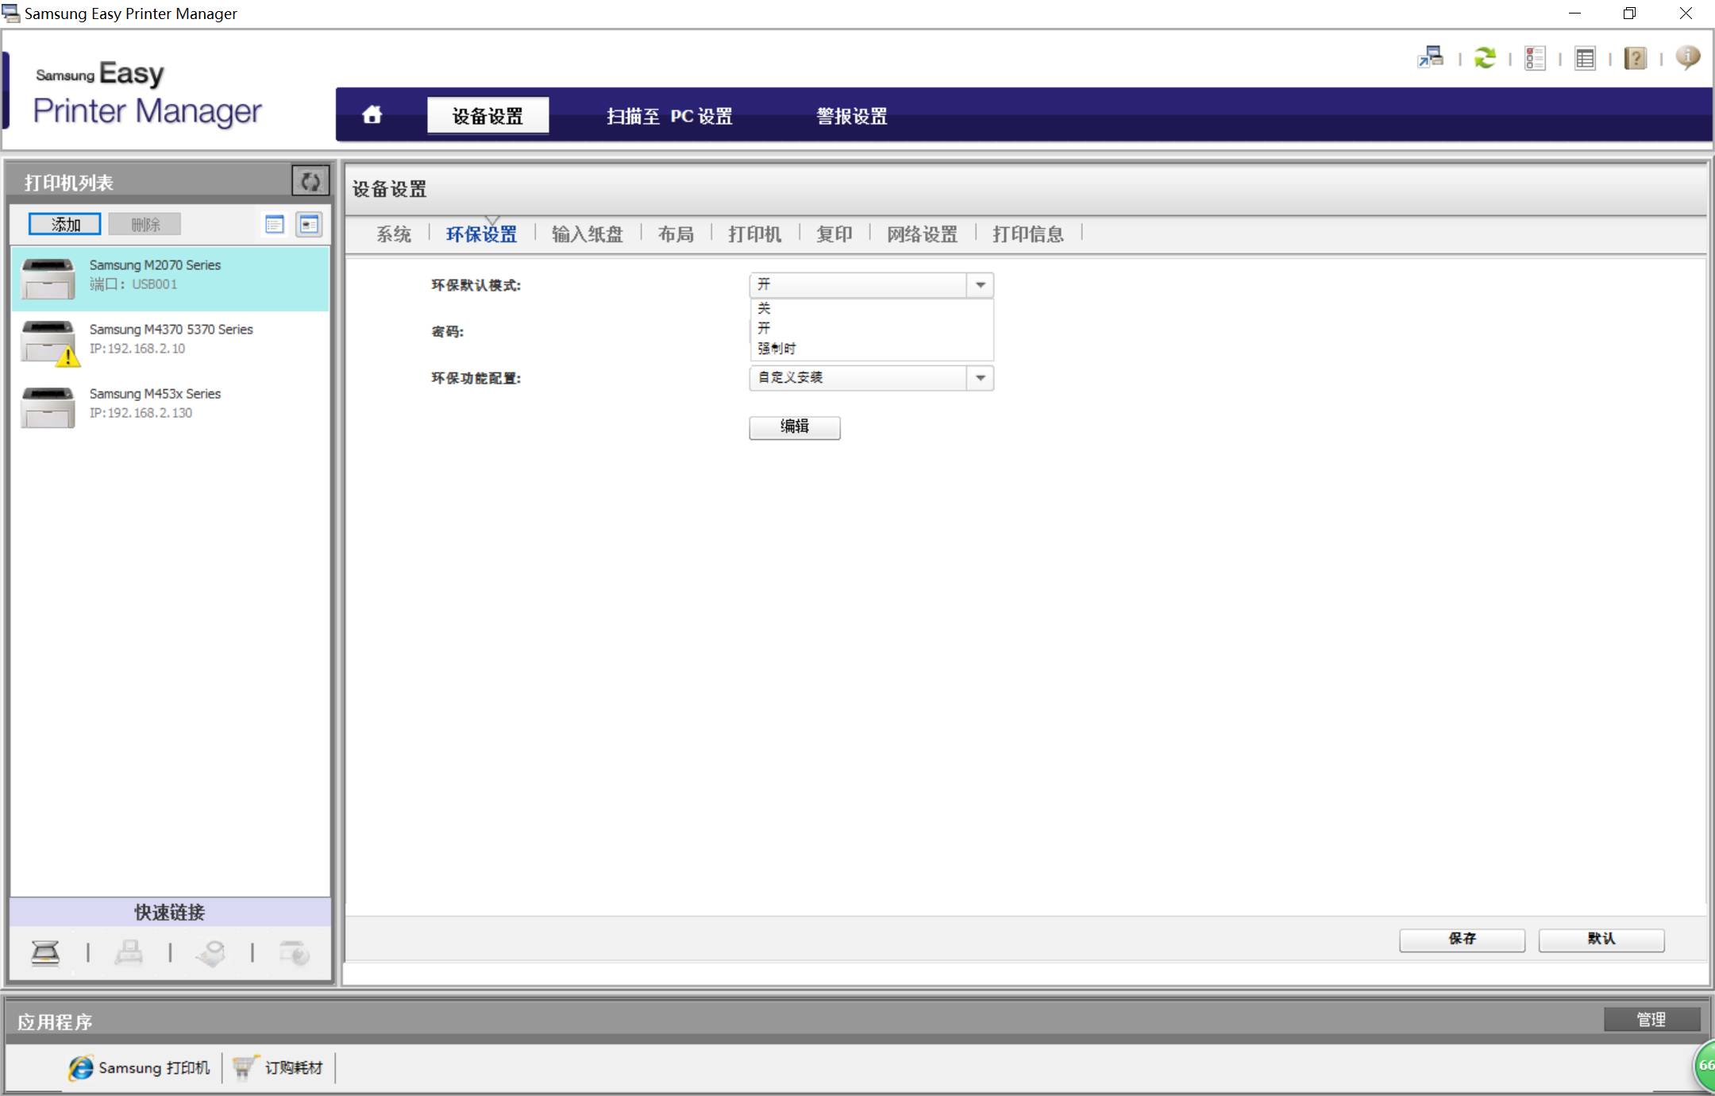
Task: Click the green refresh icon in top toolbar
Action: 1485,57
